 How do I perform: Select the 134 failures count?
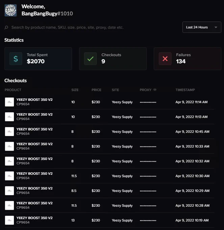(181, 61)
